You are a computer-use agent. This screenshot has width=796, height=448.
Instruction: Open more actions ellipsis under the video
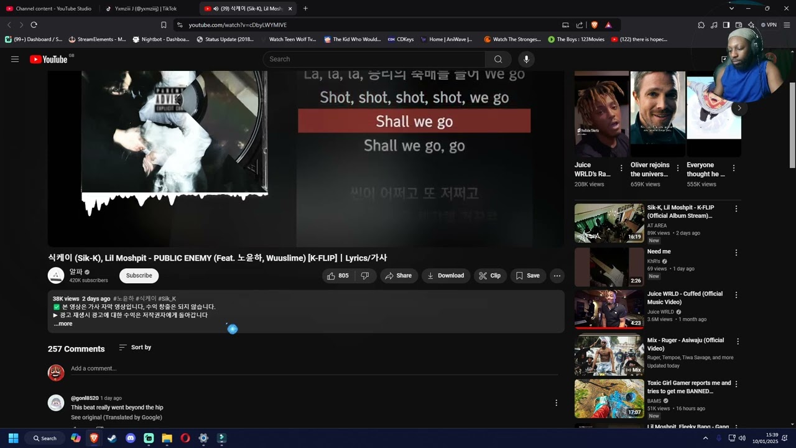coord(557,276)
